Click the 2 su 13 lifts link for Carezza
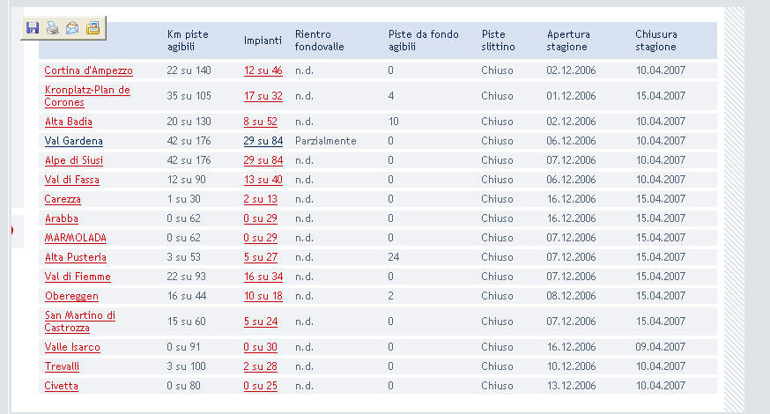770x414 pixels. [260, 199]
